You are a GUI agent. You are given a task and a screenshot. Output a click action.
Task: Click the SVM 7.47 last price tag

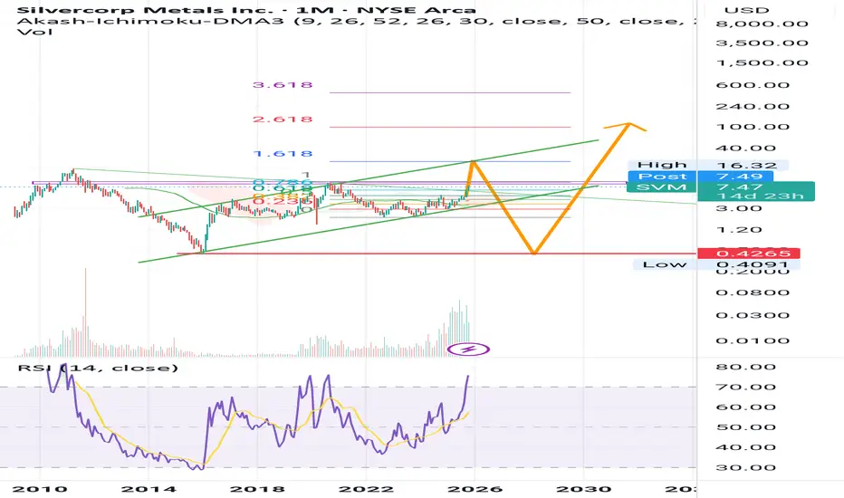721,187
